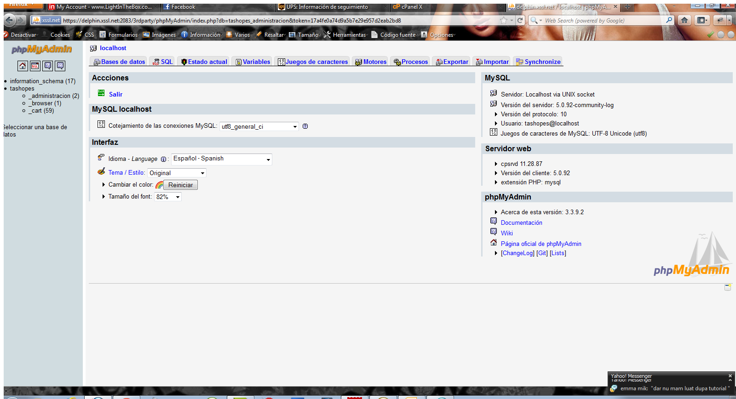Open the Documentación link

point(521,222)
